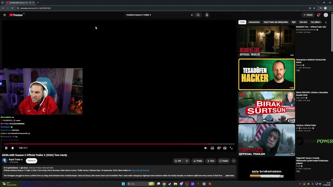Open Discord from the taskbar
This screenshot has height=187, width=333.
(181, 184)
